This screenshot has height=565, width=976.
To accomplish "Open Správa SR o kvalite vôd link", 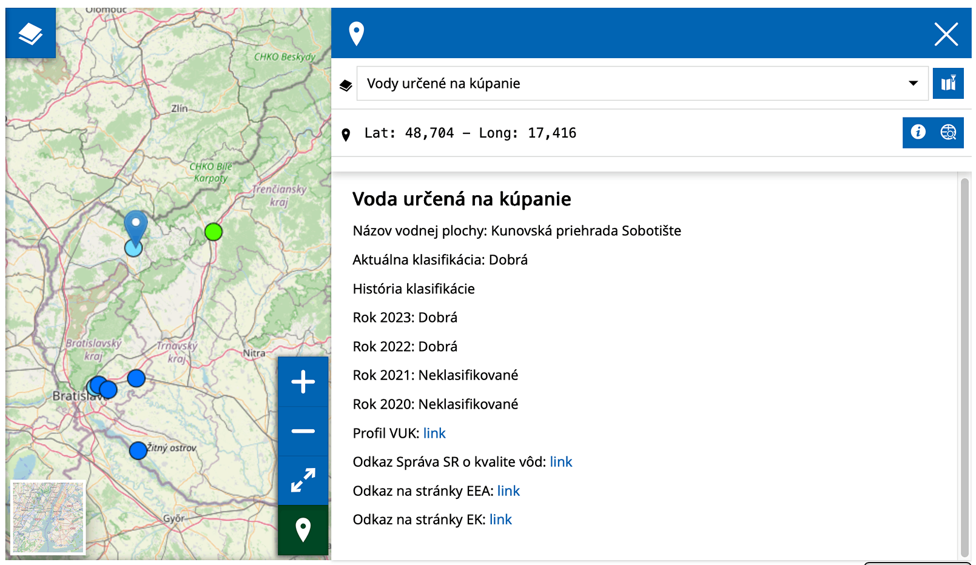I will 561,462.
